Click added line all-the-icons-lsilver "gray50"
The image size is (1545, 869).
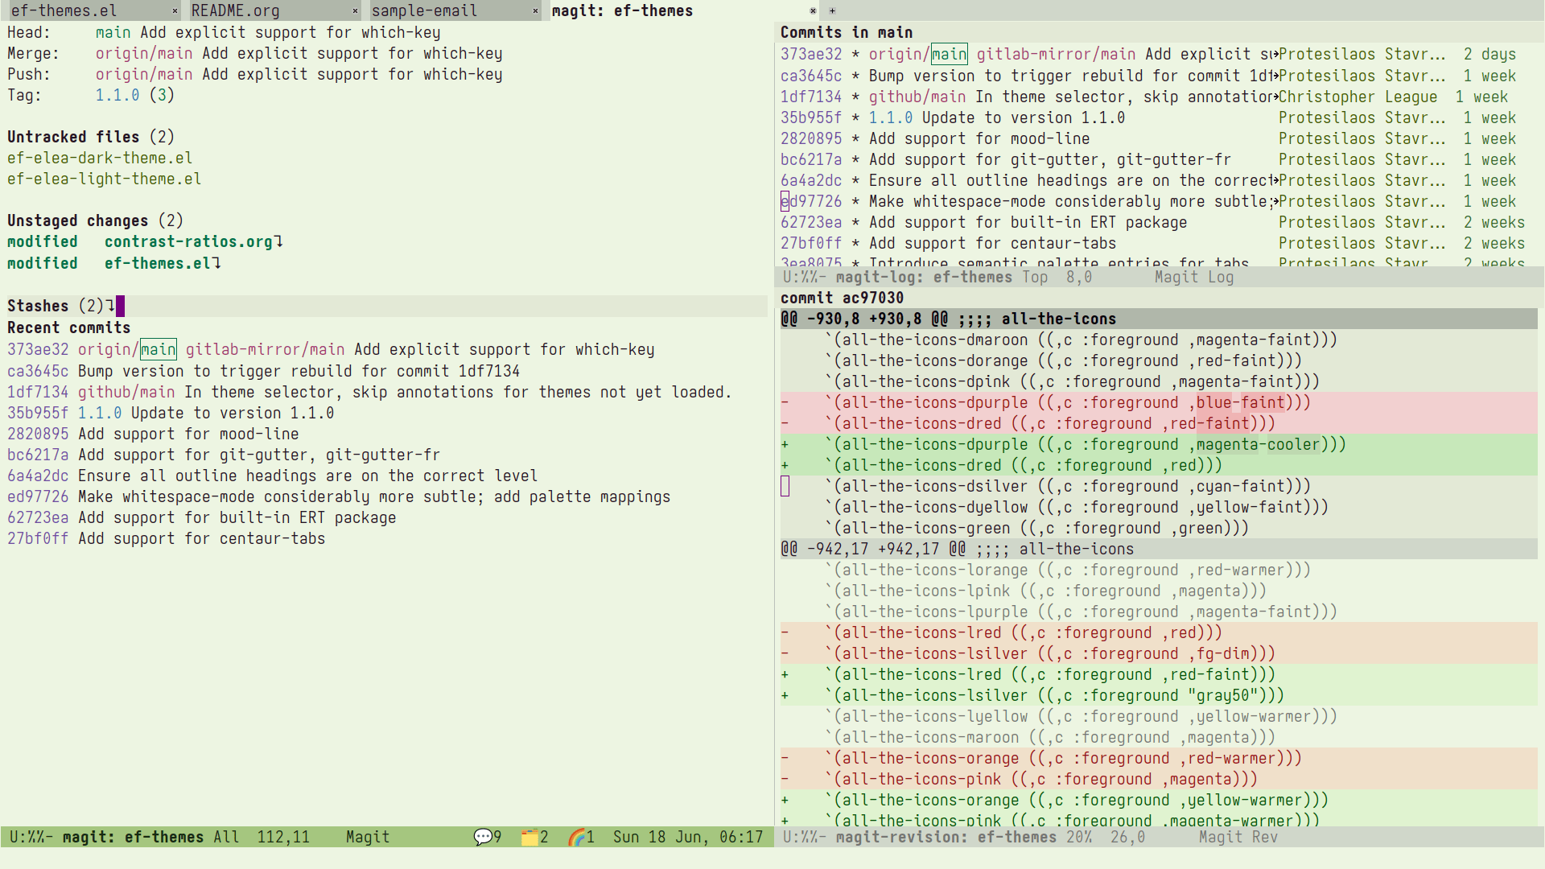click(x=1159, y=695)
